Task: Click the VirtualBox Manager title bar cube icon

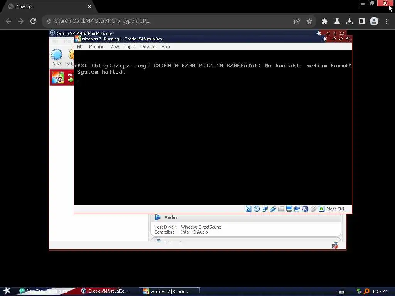Action: click(x=52, y=33)
